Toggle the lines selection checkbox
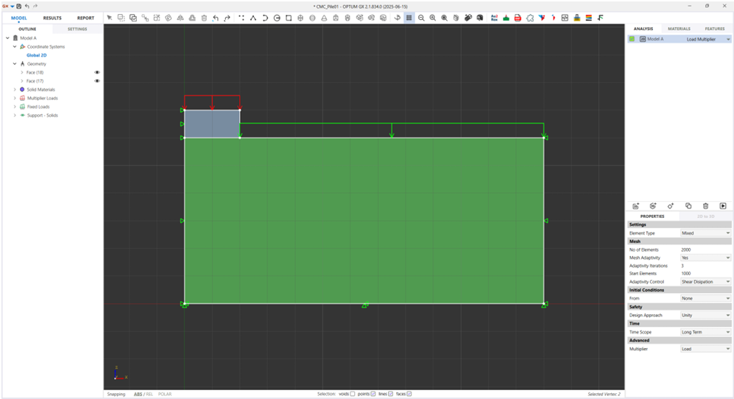The image size is (734, 399). pos(390,394)
